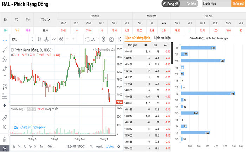
Task: Switch to Lịch sự kiện tab
Action: click(162, 38)
